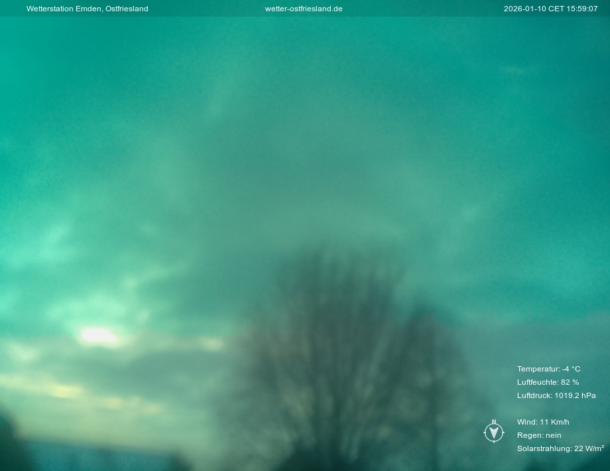Click the Luftdruck 1019.2 hPa reading
610x471 pixels.
(556, 395)
